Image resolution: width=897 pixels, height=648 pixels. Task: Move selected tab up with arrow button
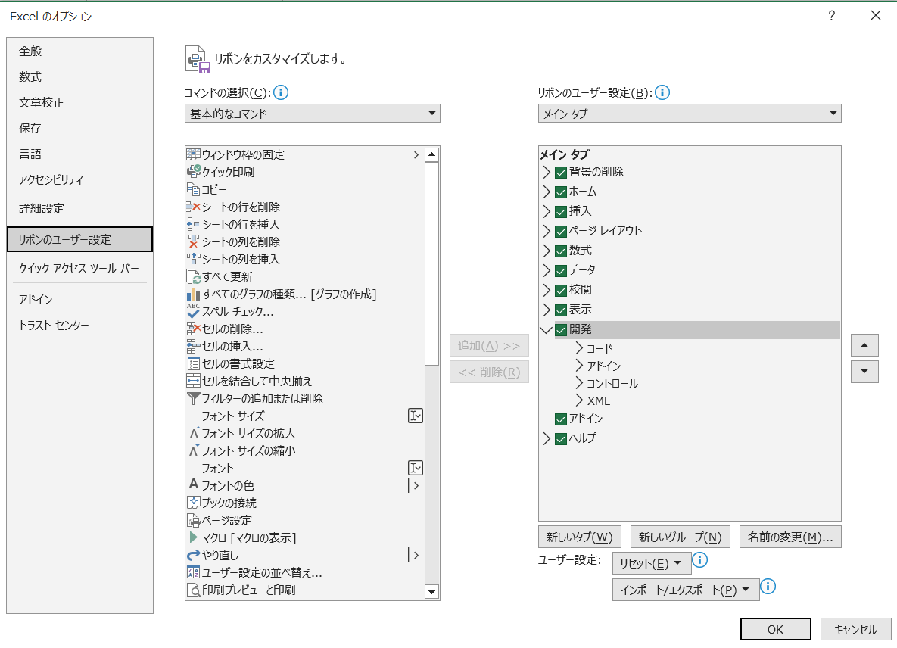(864, 345)
